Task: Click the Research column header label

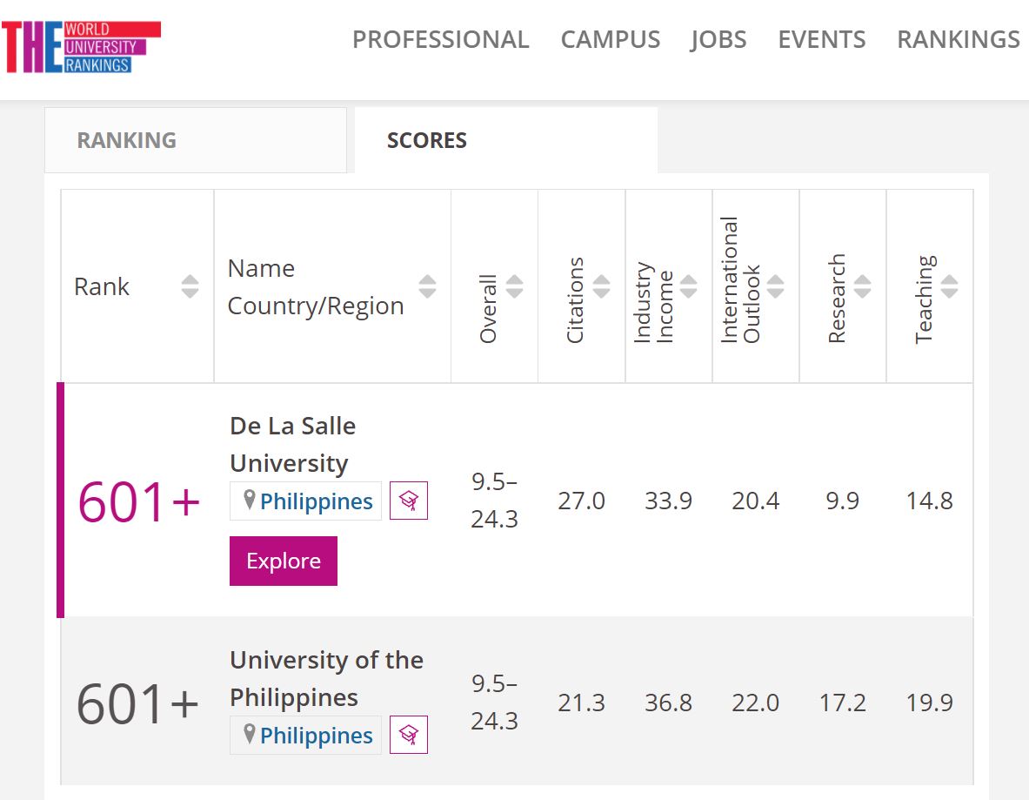Action: point(836,299)
